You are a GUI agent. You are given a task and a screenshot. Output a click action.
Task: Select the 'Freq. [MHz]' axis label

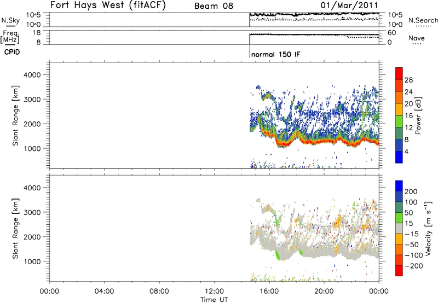(10, 37)
